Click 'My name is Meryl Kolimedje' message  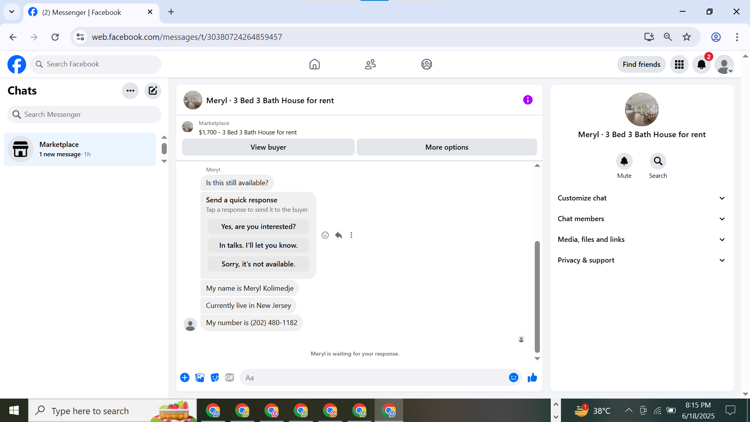point(250,288)
